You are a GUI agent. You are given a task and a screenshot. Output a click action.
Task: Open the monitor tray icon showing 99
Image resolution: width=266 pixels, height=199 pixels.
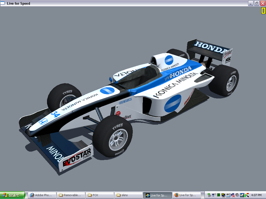pos(223,195)
